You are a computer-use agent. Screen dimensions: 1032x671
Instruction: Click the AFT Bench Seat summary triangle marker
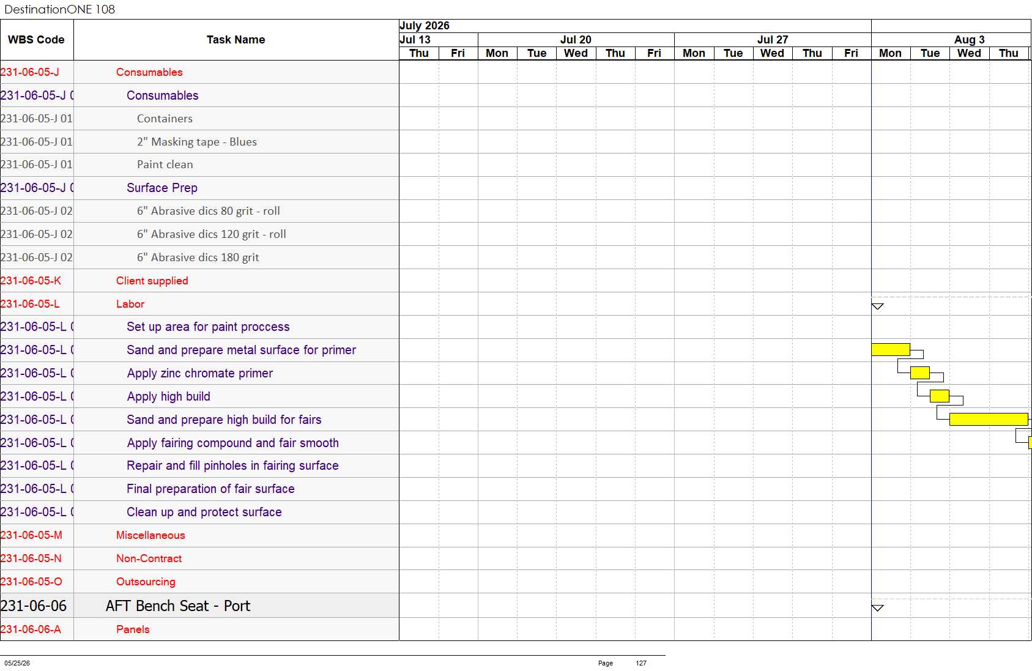(877, 607)
